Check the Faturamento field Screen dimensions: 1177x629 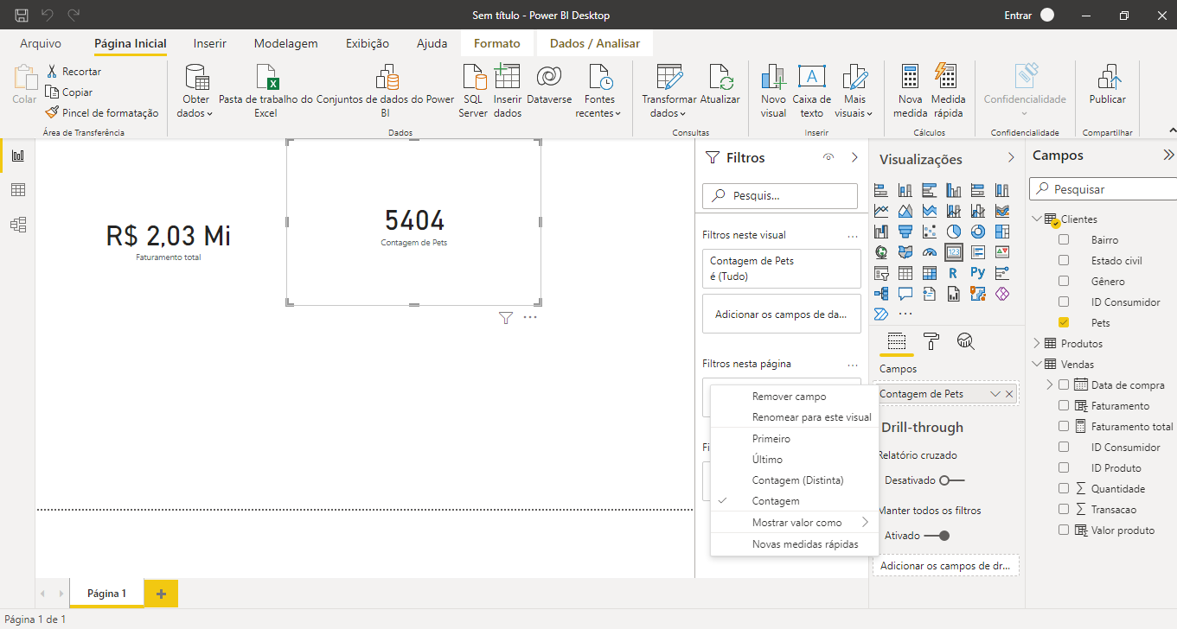coord(1064,405)
